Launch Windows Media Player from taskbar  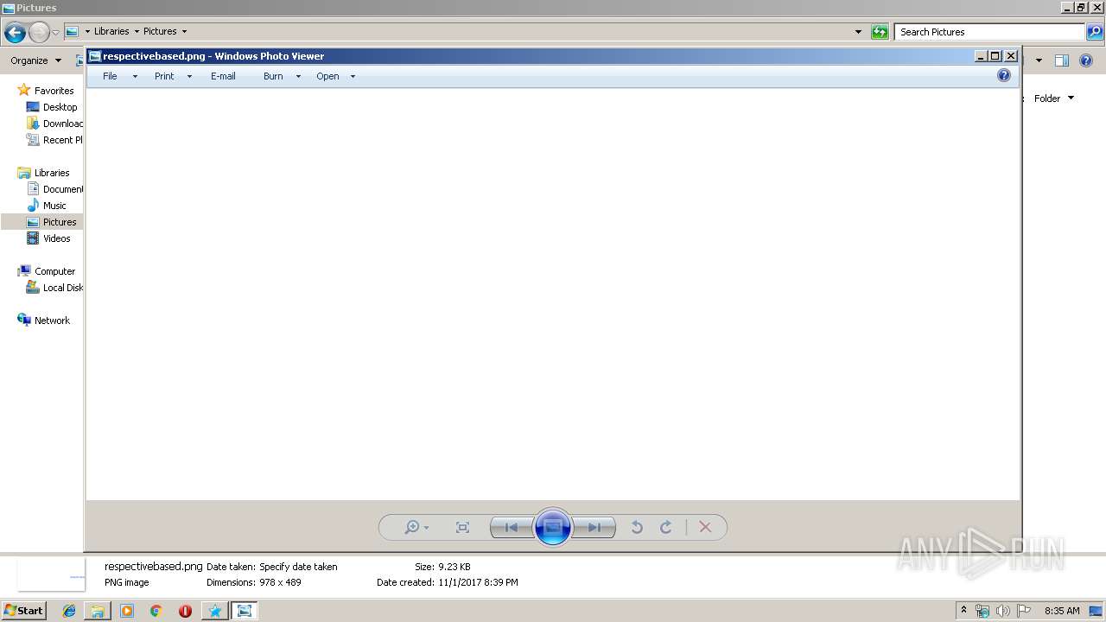[x=127, y=611]
